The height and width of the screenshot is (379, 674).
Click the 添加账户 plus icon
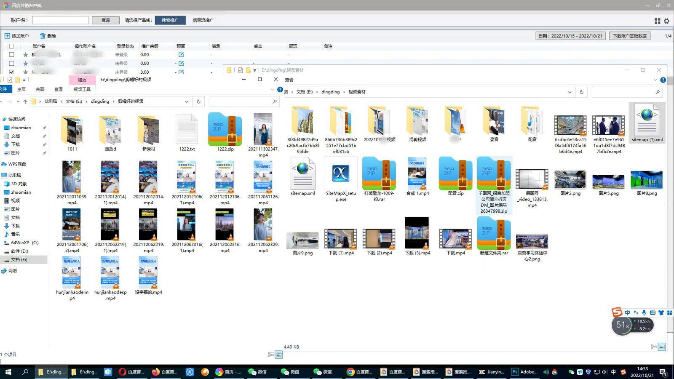[7, 36]
